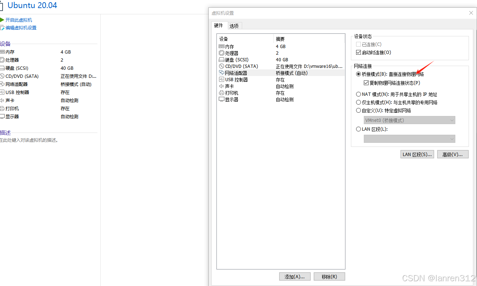Click 自动检测 value of 声卡 in main window
This screenshot has width=477, height=286.
tap(69, 101)
